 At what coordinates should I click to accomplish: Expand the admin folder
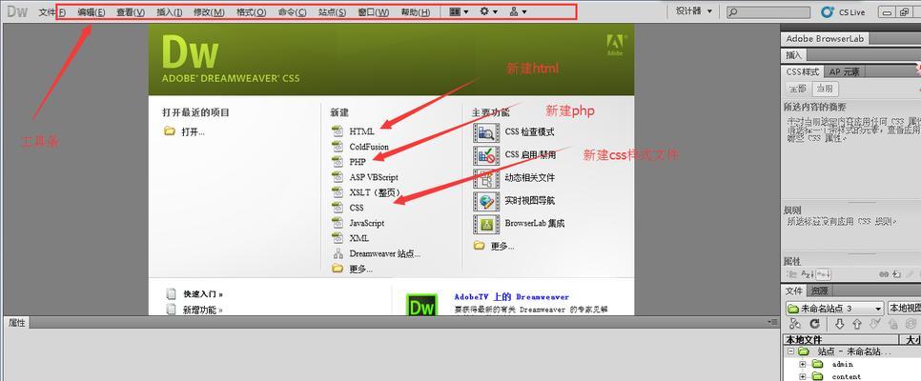(x=803, y=364)
